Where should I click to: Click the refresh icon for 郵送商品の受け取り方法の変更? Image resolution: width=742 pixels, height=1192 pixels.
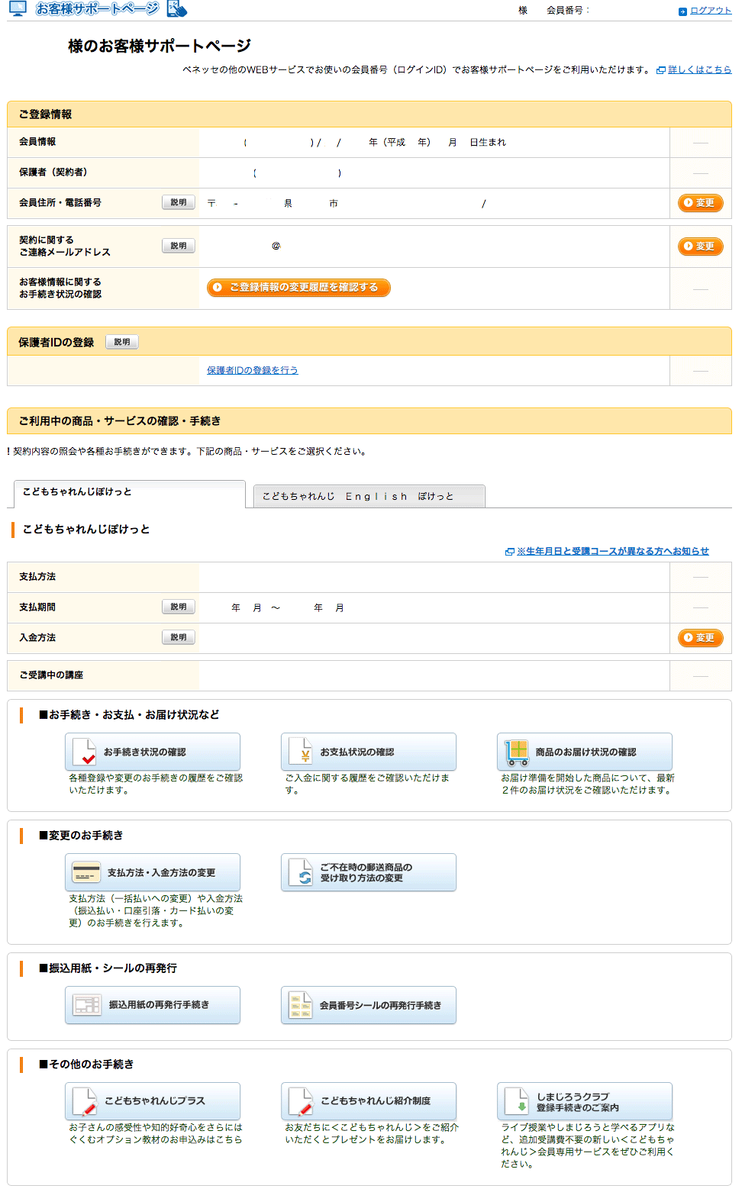[300, 871]
